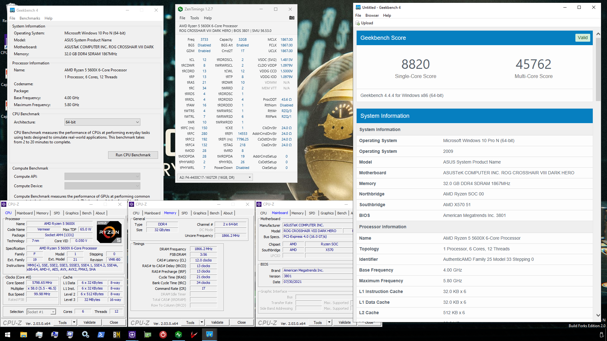Switch to Geekbench taskbar icon
The image size is (607, 341).
209,334
